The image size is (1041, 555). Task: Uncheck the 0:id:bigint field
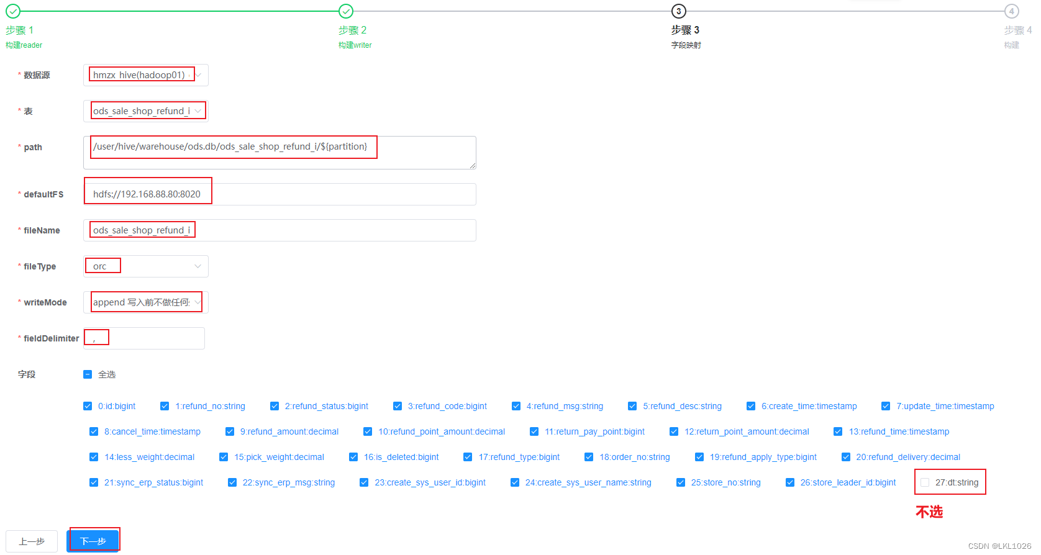[x=88, y=406]
